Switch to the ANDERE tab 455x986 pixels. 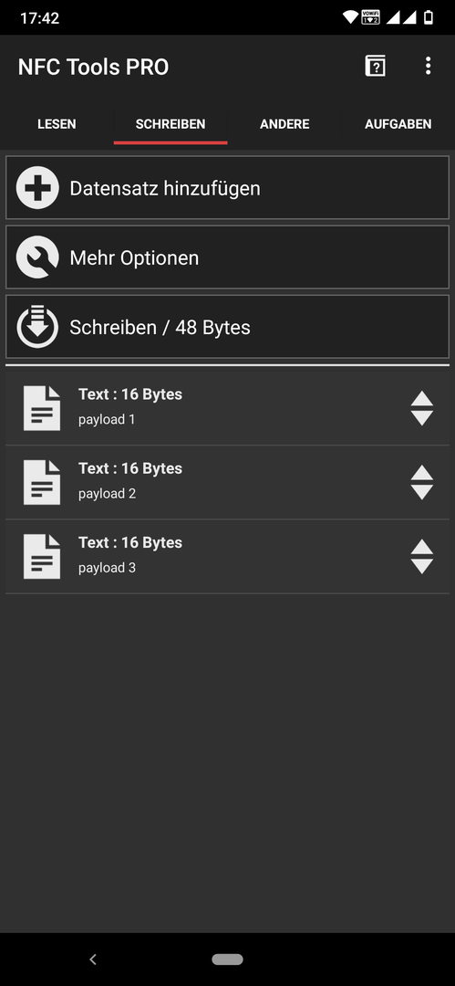tap(284, 124)
